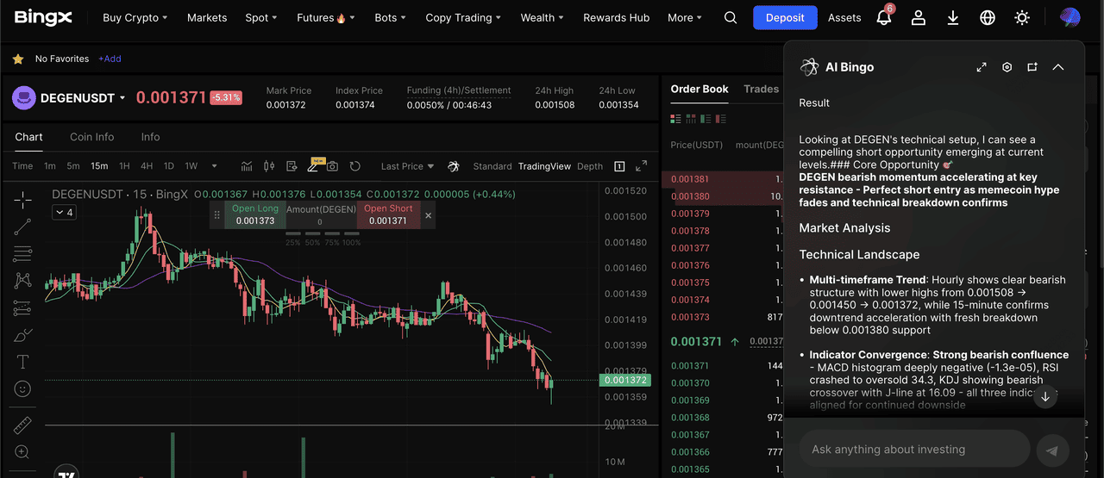Click the star favorite icon
1104x478 pixels.
17,59
